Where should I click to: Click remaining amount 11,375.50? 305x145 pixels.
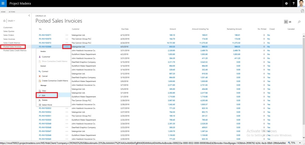coord(236,43)
